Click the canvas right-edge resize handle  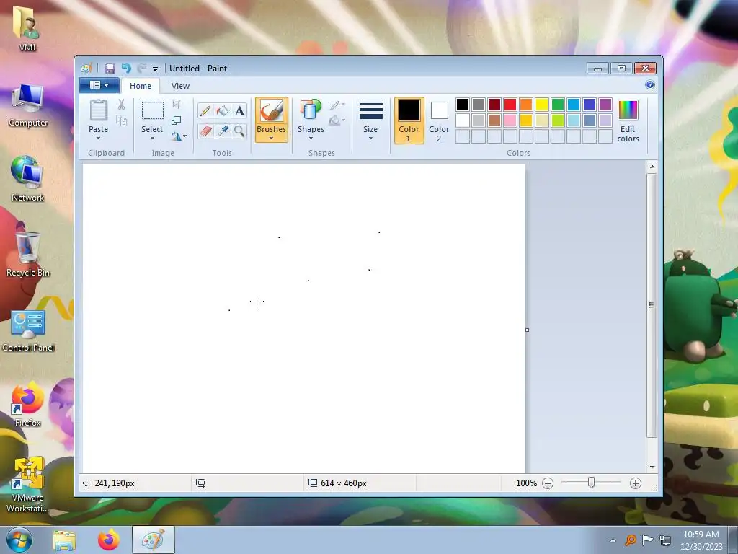tap(527, 330)
